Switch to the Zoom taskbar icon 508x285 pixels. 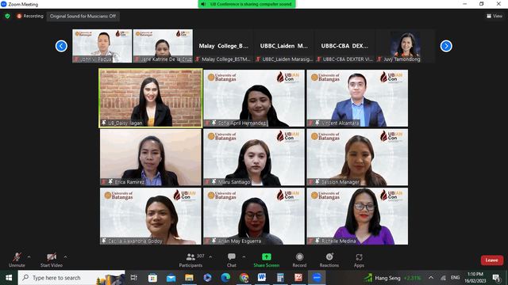tap(317, 278)
